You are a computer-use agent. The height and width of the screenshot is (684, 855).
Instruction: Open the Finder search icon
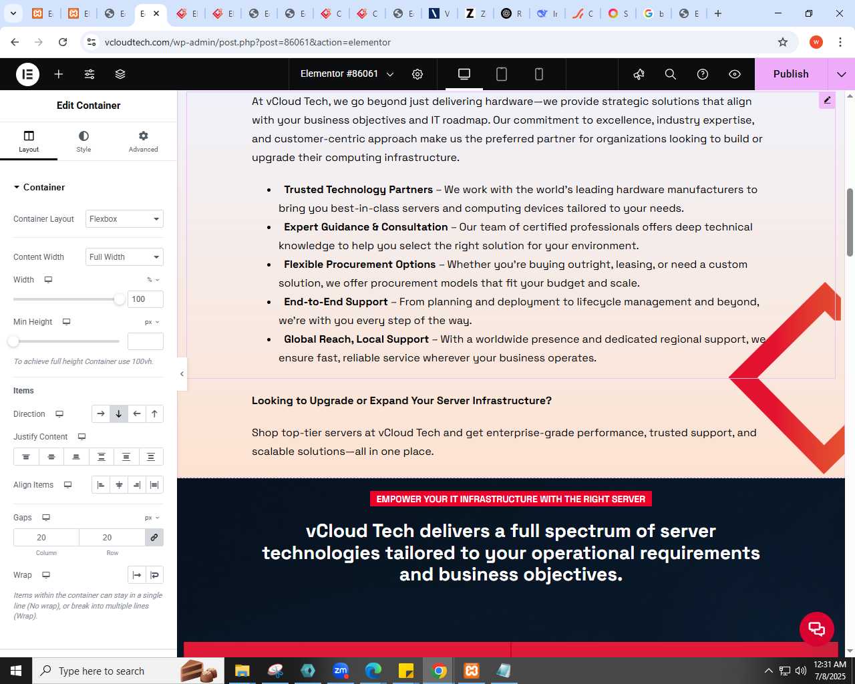[x=671, y=74]
